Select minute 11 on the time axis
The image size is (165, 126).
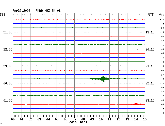coord(109,119)
